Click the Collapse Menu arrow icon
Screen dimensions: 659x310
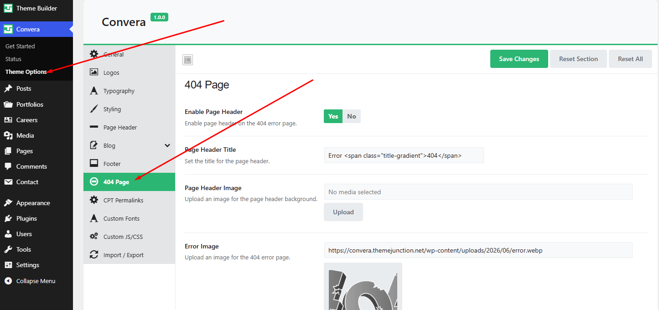point(8,281)
